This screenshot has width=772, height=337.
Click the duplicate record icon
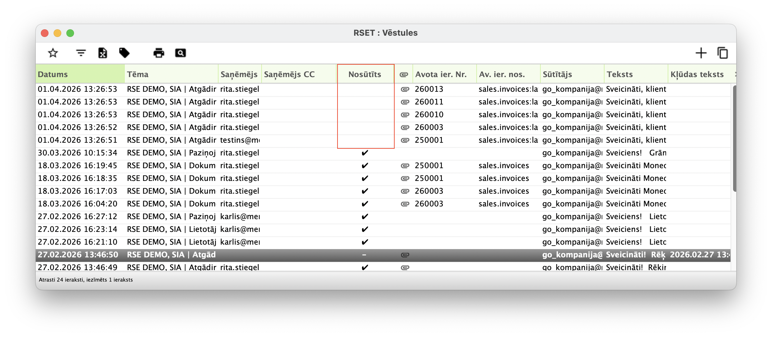(x=723, y=53)
